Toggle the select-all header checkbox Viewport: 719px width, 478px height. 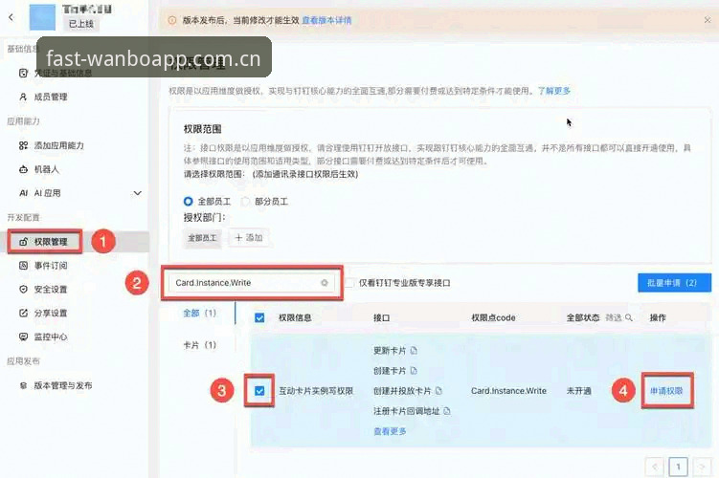click(259, 317)
